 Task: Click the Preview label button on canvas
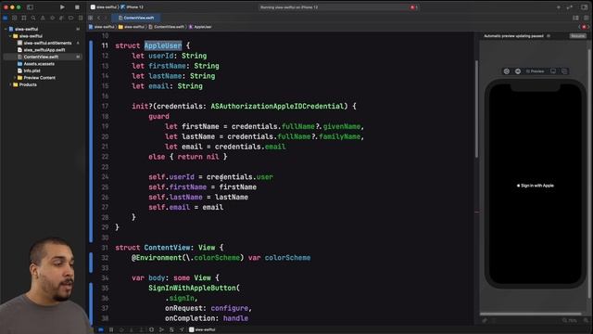(535, 71)
